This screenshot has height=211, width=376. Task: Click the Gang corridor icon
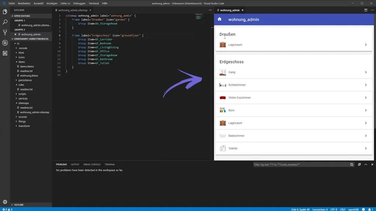(x=223, y=72)
